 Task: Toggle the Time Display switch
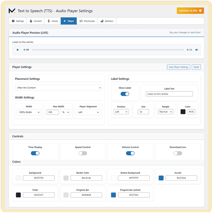point(35,153)
